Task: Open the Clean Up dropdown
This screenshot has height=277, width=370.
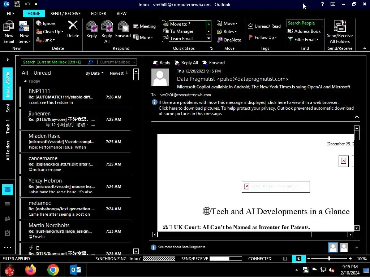Action: 50,32
